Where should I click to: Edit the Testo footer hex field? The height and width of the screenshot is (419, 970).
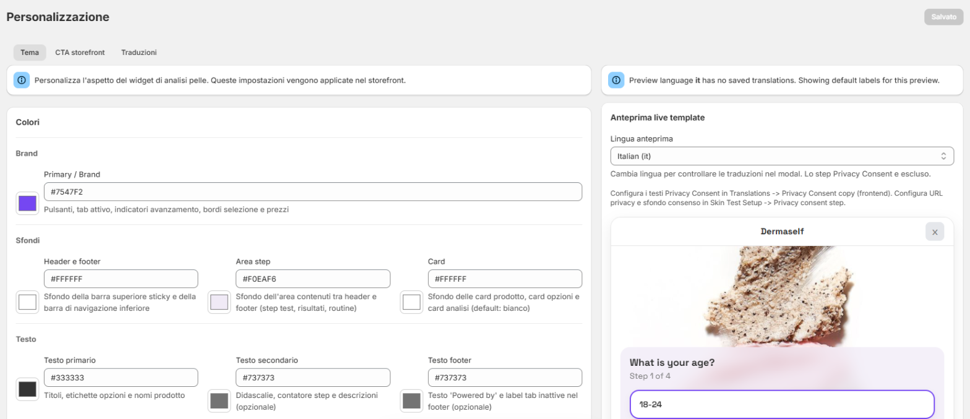(x=505, y=378)
